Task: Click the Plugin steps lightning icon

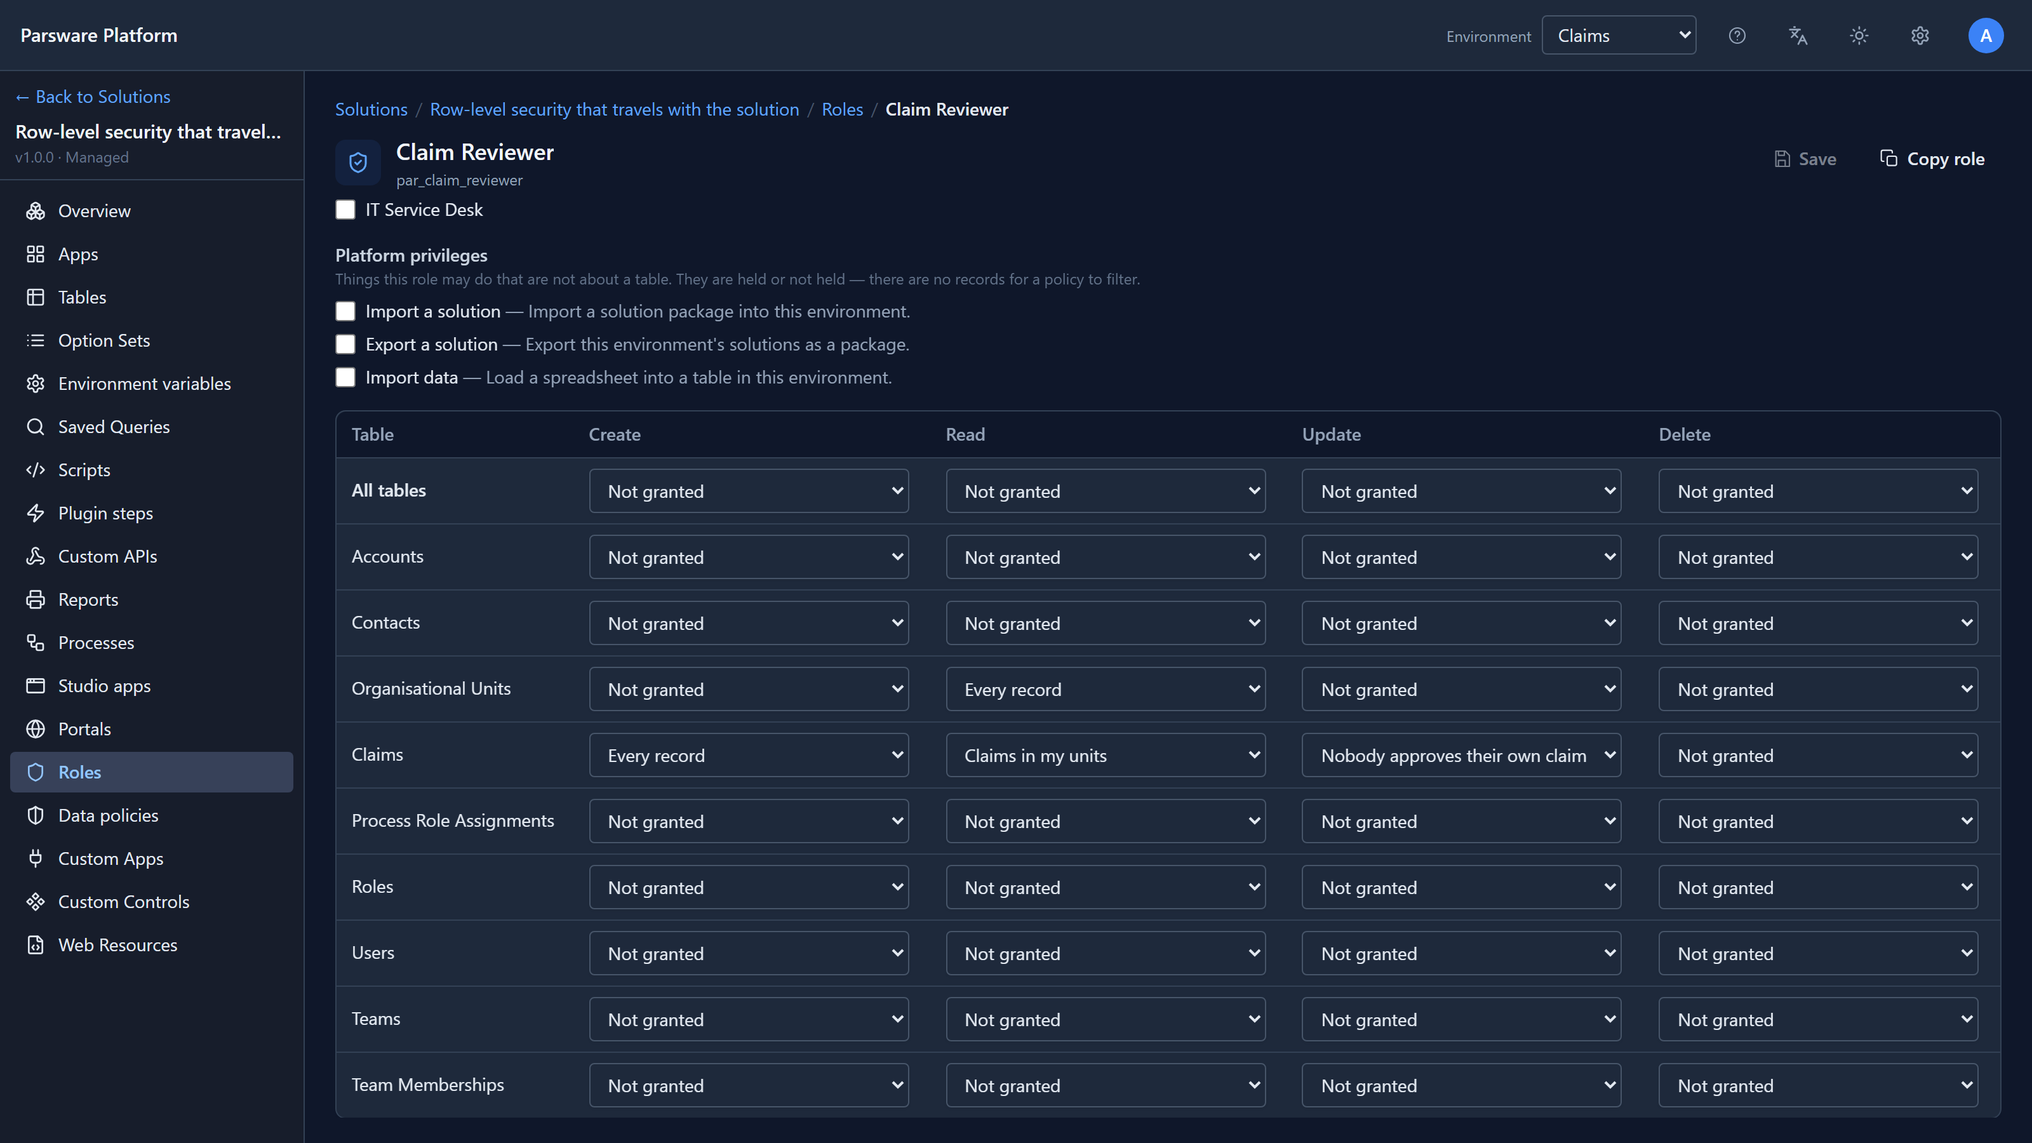Action: point(36,512)
